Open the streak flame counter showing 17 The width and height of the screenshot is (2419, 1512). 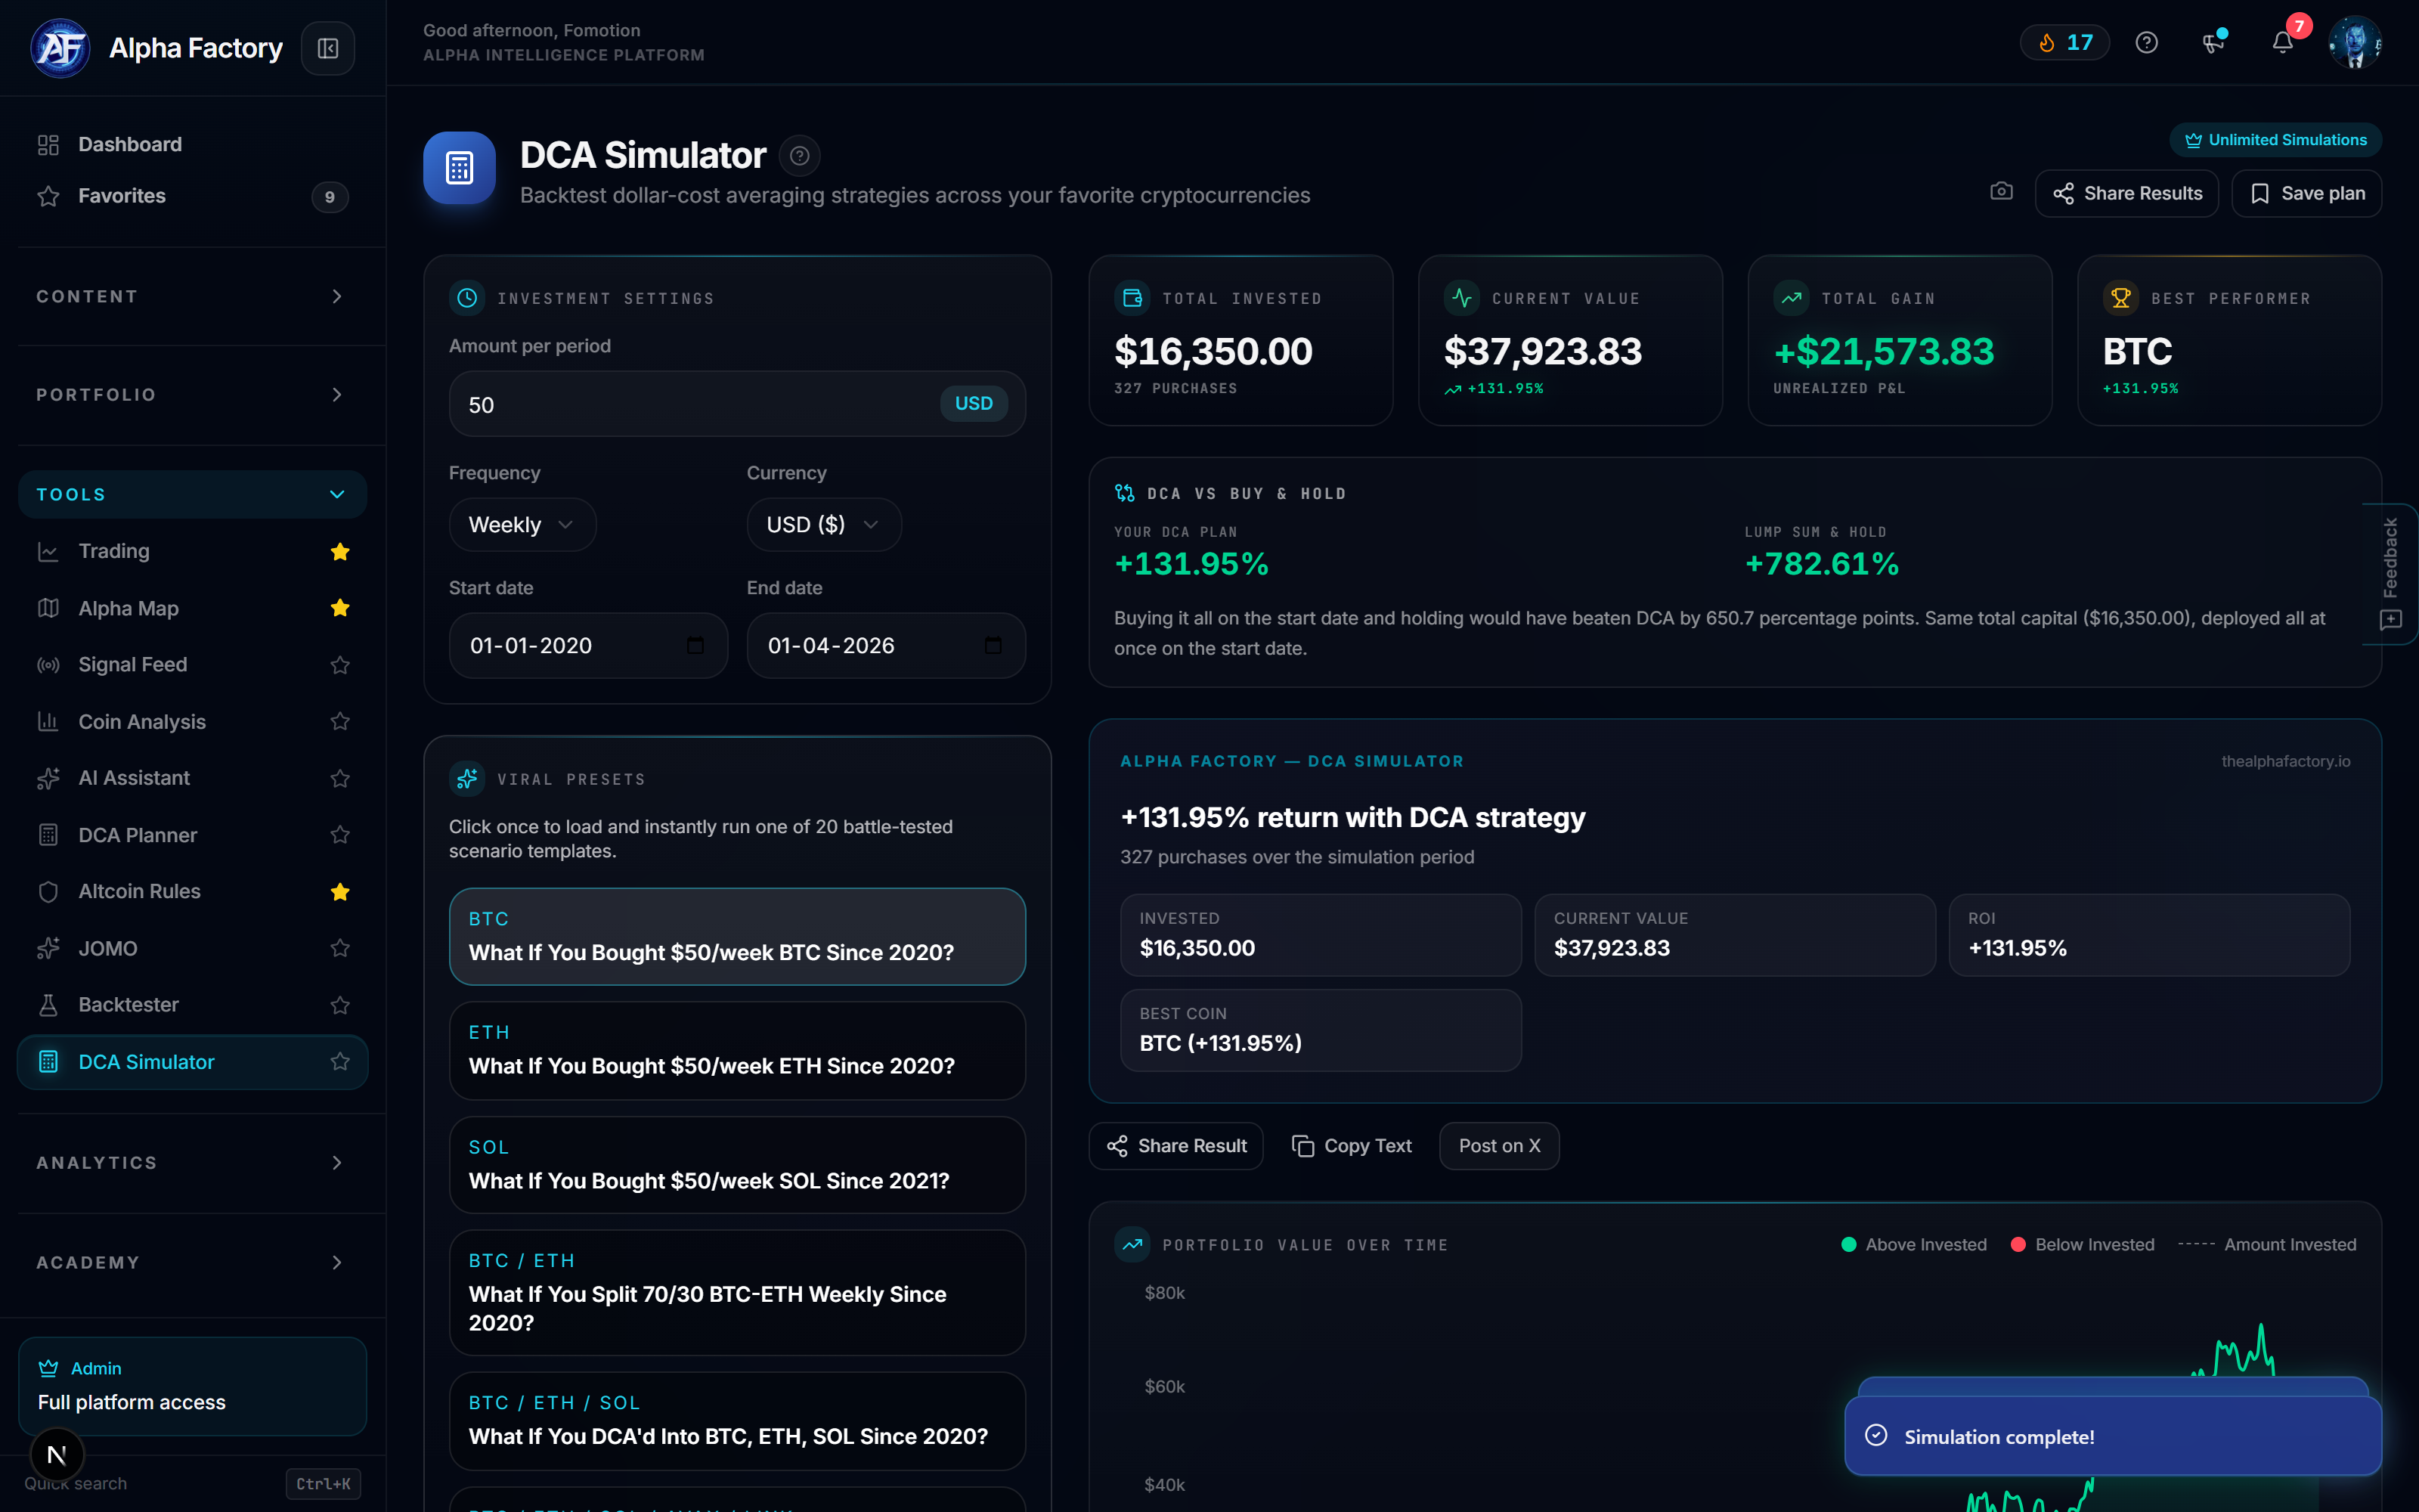click(x=2065, y=42)
